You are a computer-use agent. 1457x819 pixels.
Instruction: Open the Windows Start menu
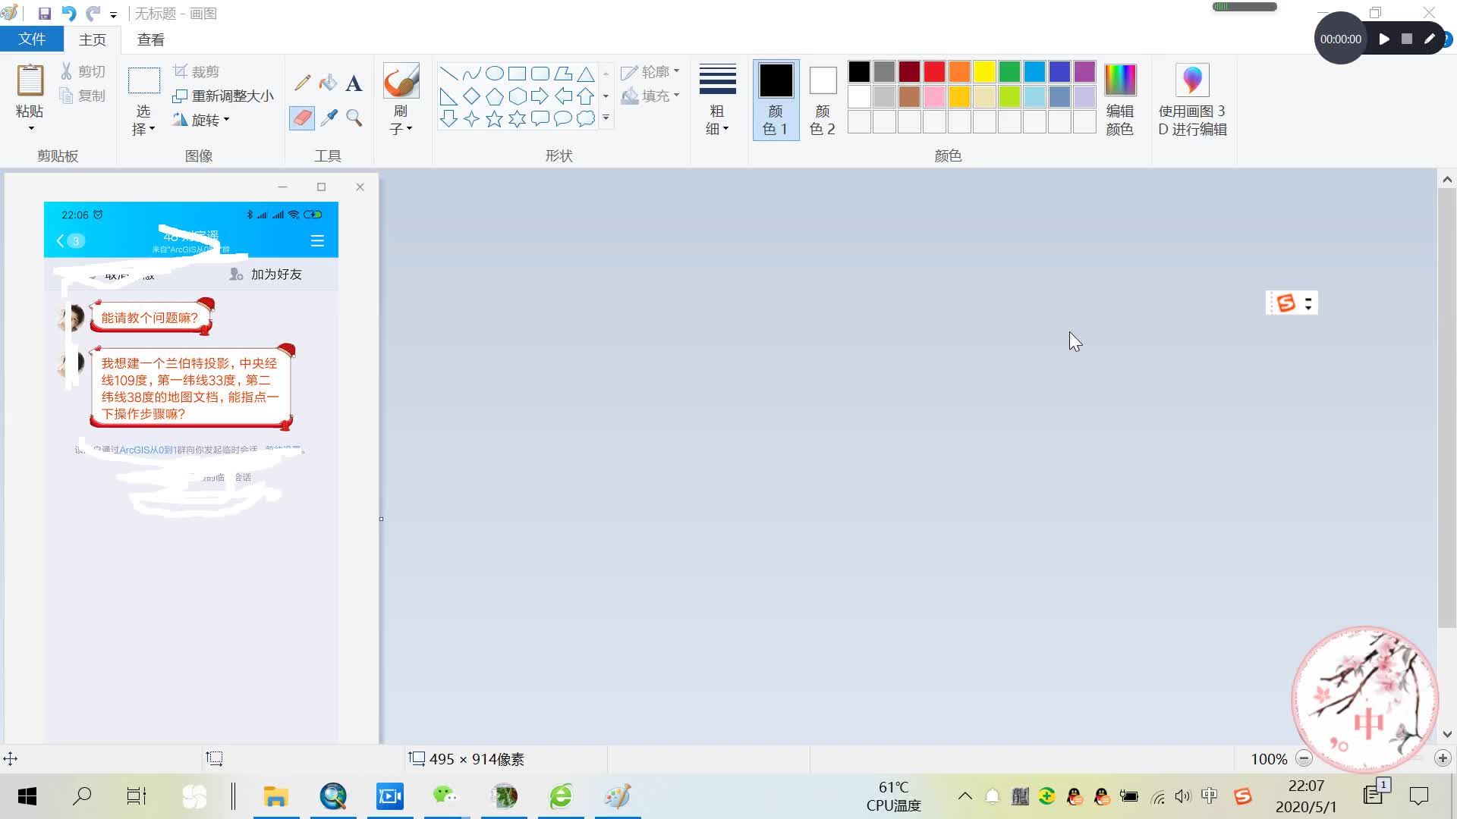click(27, 796)
